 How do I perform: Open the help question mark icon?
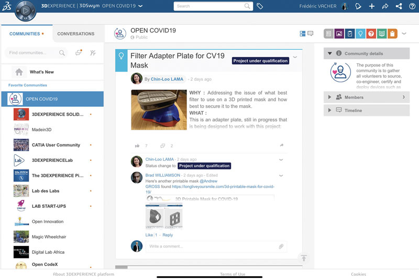pyautogui.click(x=412, y=6)
